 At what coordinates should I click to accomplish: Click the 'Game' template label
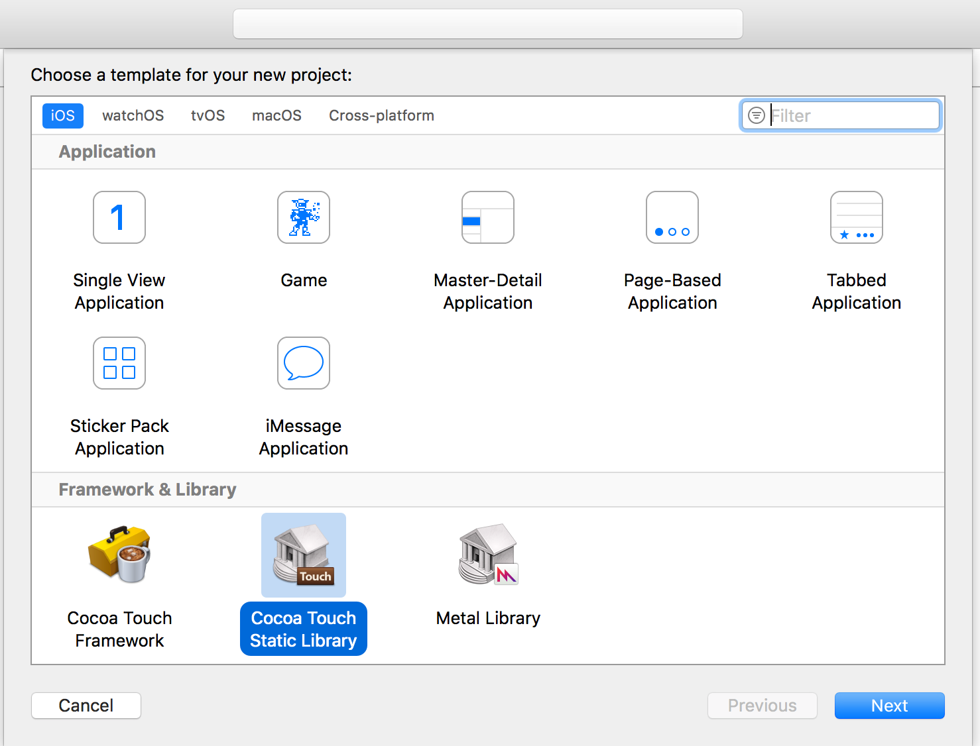(x=304, y=280)
